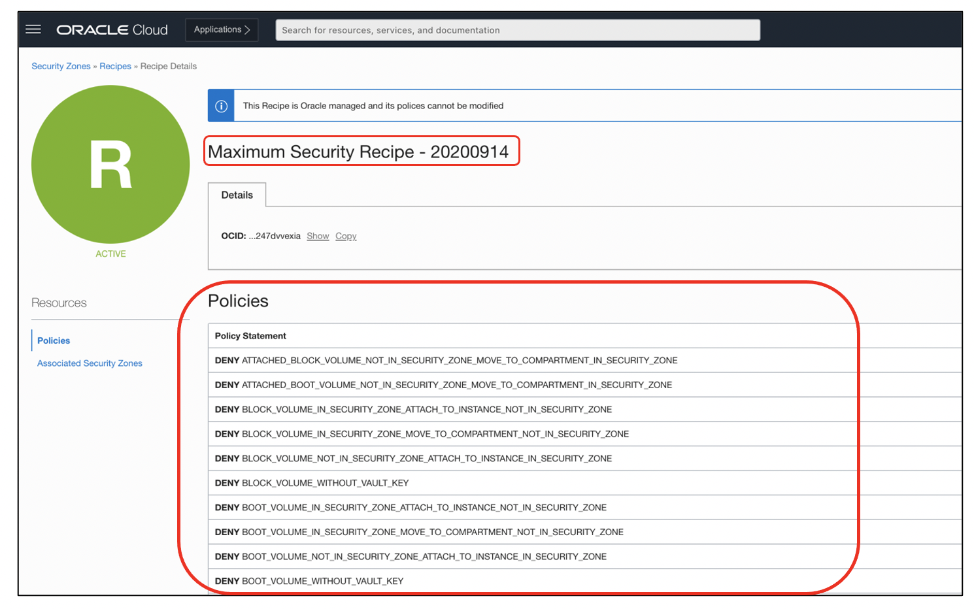
Task: Click the green recipe avatar icon
Action: [x=110, y=165]
